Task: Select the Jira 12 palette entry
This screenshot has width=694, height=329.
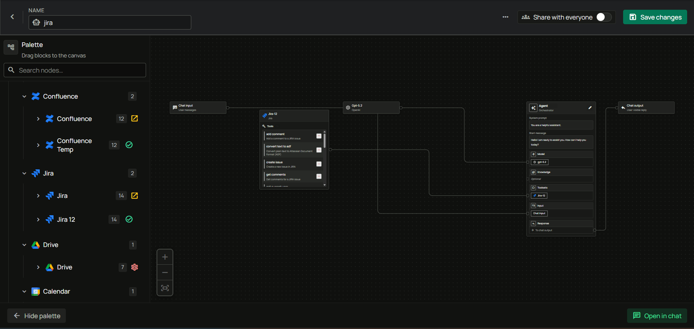Action: tap(66, 220)
